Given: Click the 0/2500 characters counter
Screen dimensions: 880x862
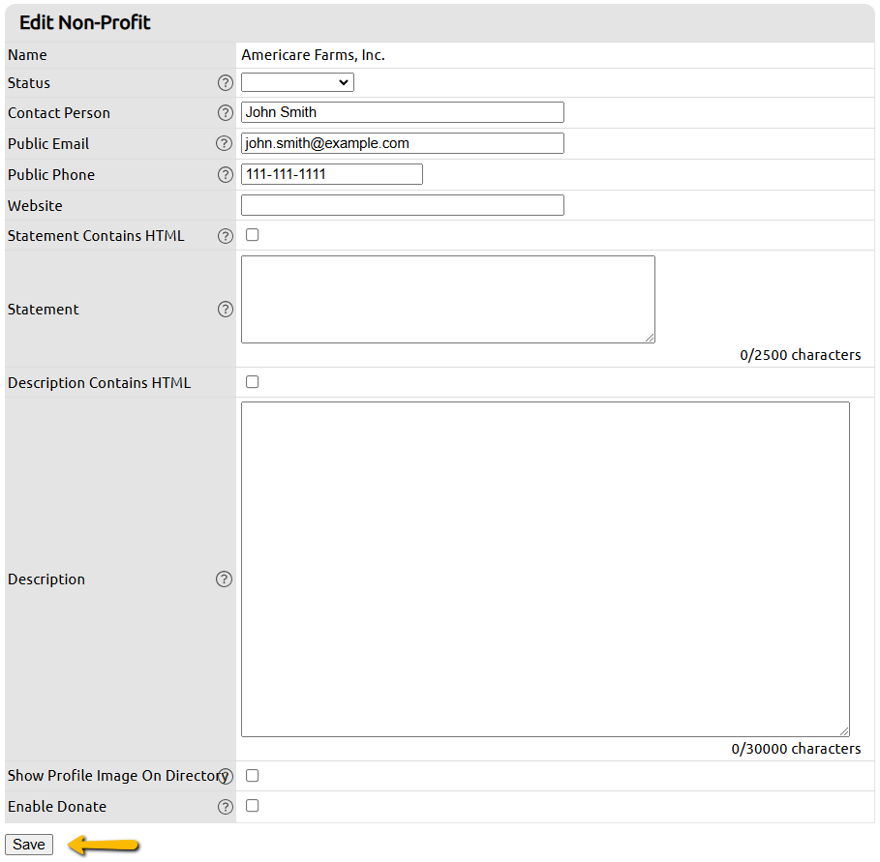Looking at the screenshot, I should click(800, 355).
